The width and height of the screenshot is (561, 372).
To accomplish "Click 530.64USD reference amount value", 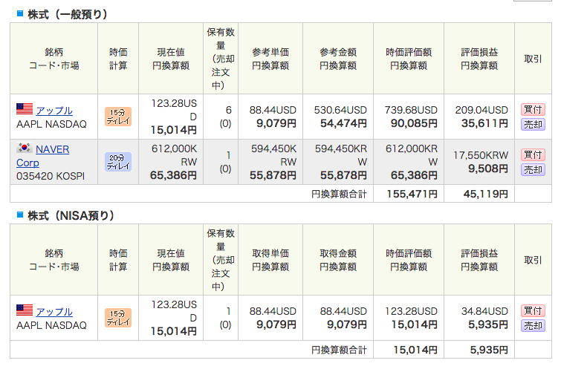I will (340, 110).
